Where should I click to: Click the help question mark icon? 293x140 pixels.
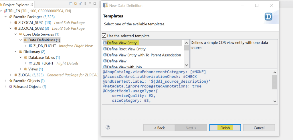click(x=108, y=127)
